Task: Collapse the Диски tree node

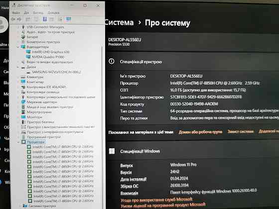Action: [18, 67]
